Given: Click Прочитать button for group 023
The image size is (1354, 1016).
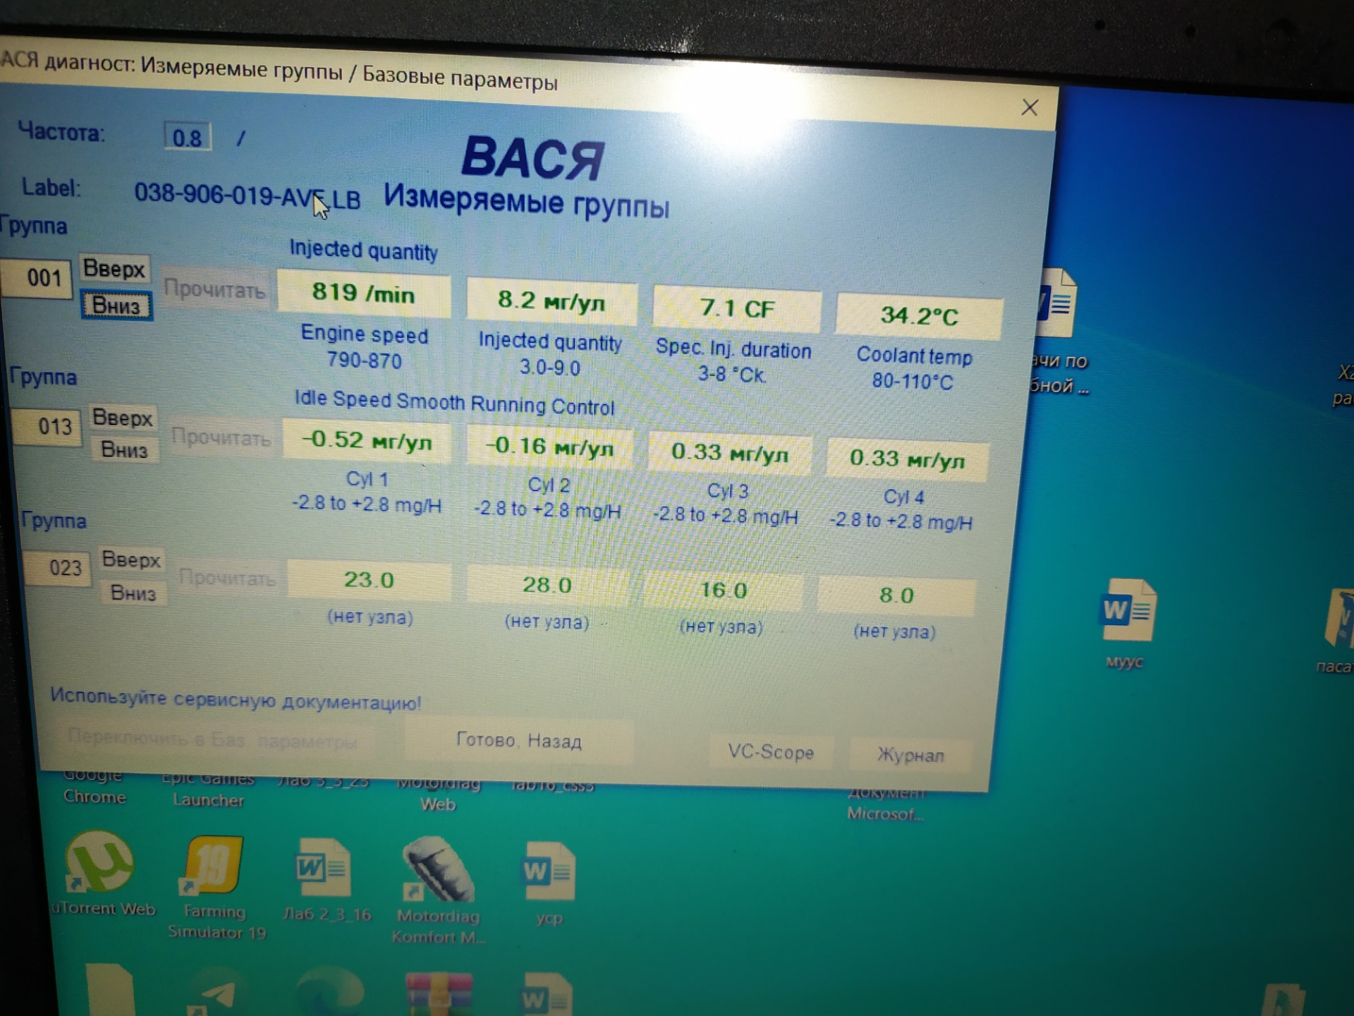Looking at the screenshot, I should coord(226,579).
